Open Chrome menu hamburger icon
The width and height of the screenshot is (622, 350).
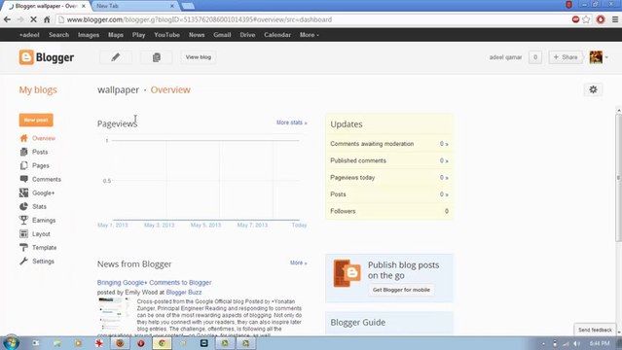click(x=615, y=19)
